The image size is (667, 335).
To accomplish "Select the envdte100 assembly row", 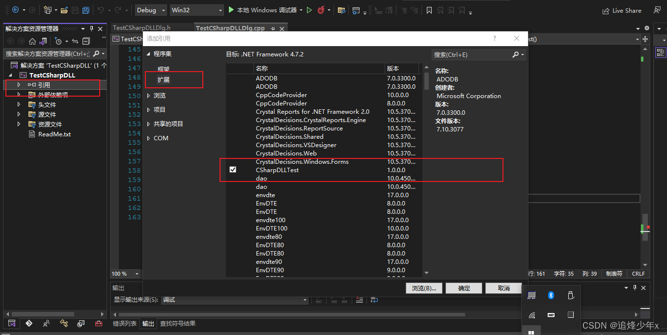I will tap(324, 220).
